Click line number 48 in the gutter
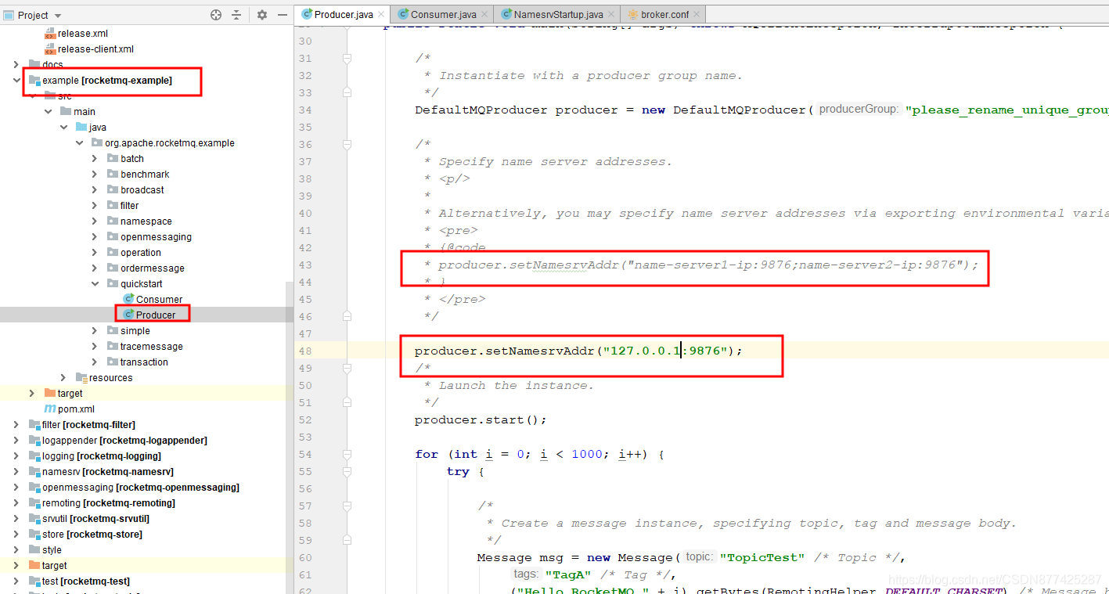The width and height of the screenshot is (1109, 594). point(304,351)
